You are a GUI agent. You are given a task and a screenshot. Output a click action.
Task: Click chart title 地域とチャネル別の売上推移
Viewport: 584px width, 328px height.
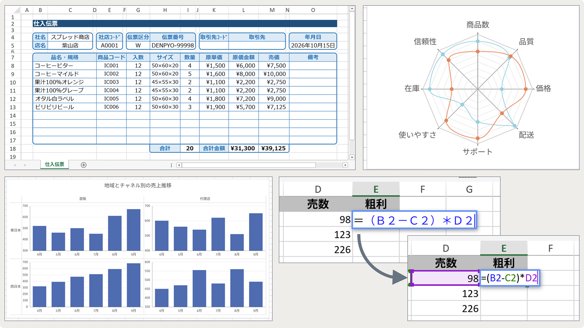click(x=138, y=185)
